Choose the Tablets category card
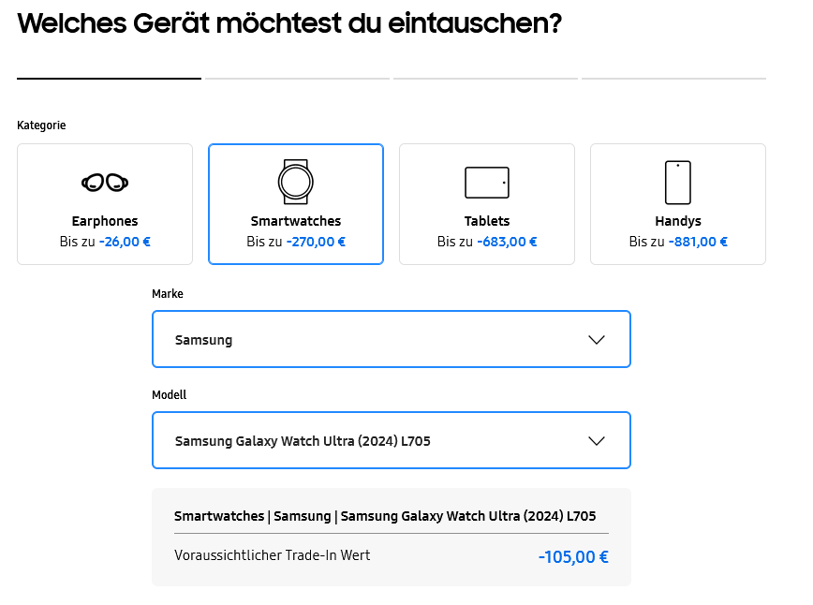Viewport: 813px width, 605px height. tap(487, 204)
